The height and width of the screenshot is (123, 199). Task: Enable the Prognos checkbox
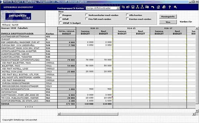[60, 15]
